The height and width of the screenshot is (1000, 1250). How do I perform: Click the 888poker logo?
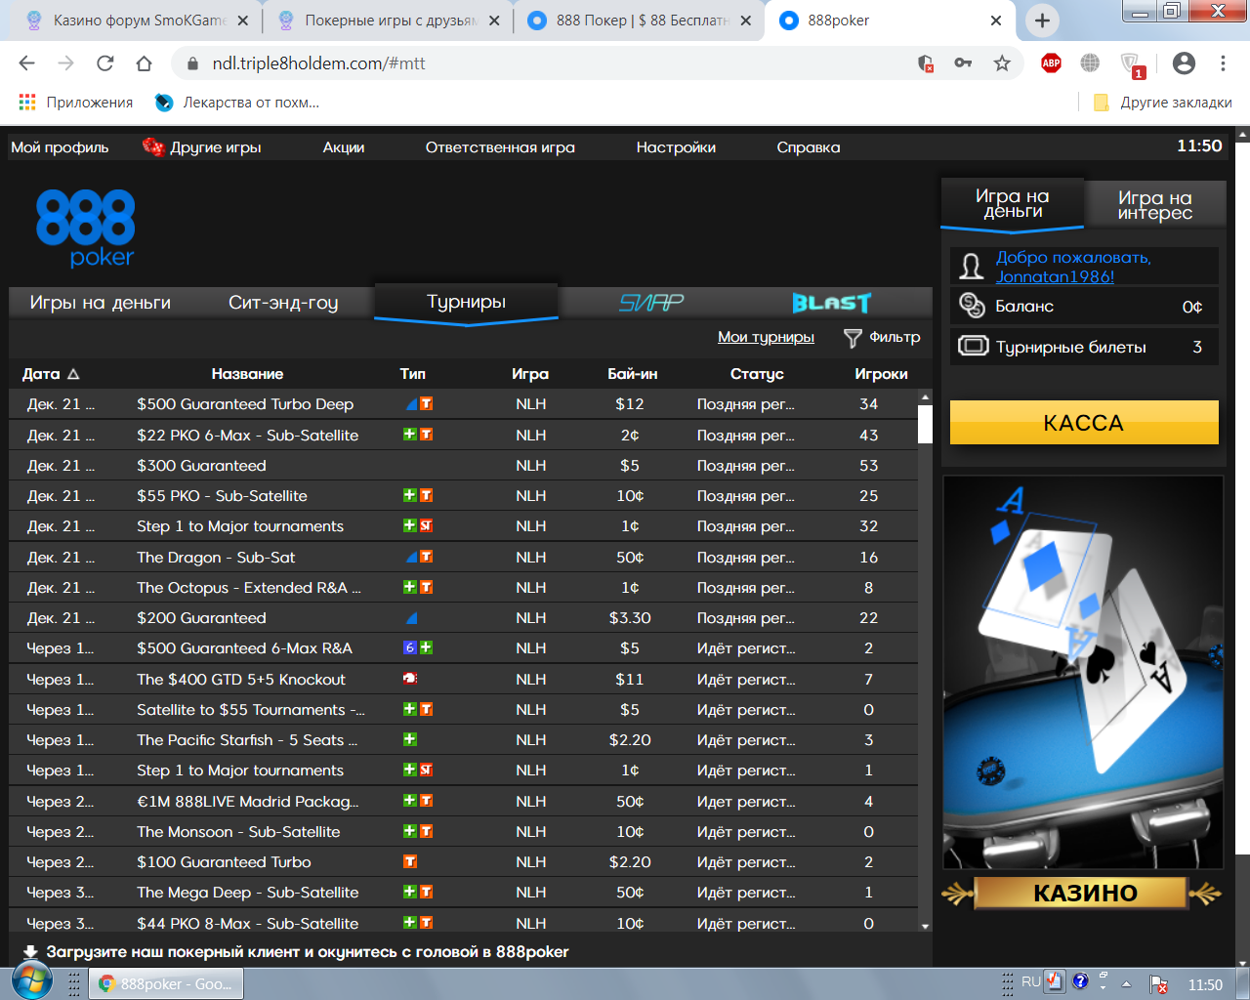(x=85, y=228)
